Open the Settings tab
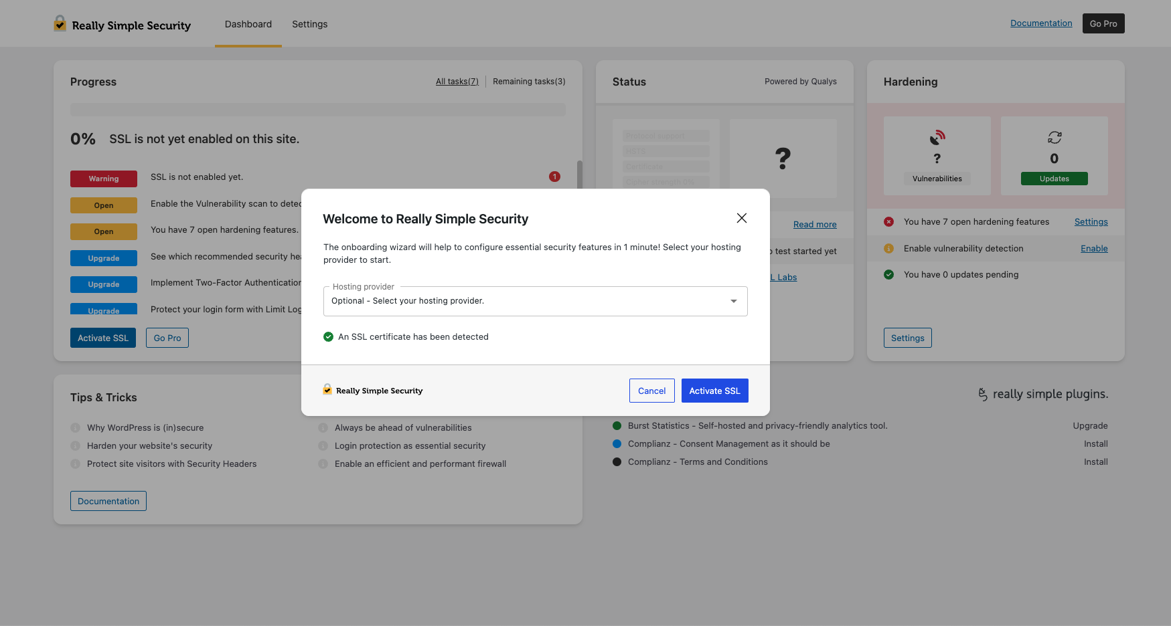The width and height of the screenshot is (1171, 626). [309, 24]
